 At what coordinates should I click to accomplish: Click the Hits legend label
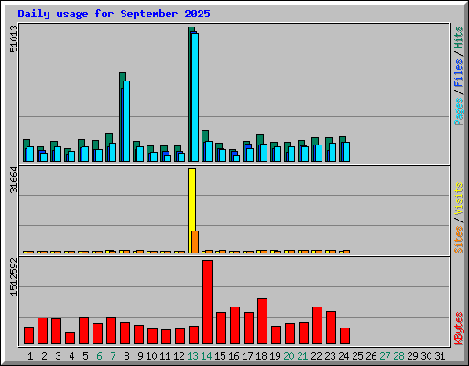[459, 38]
